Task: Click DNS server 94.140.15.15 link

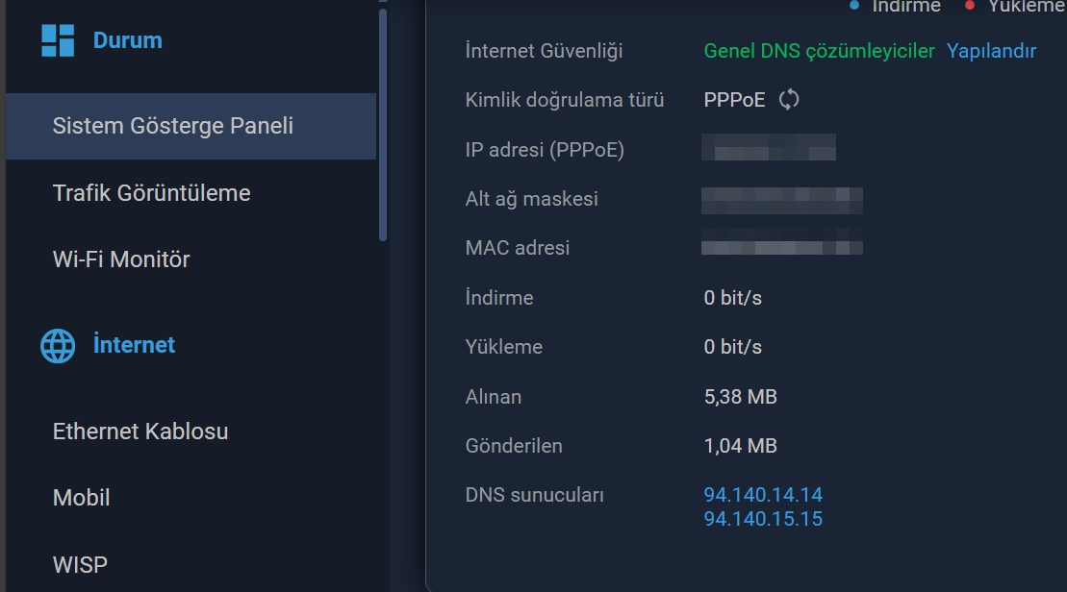Action: [x=763, y=519]
